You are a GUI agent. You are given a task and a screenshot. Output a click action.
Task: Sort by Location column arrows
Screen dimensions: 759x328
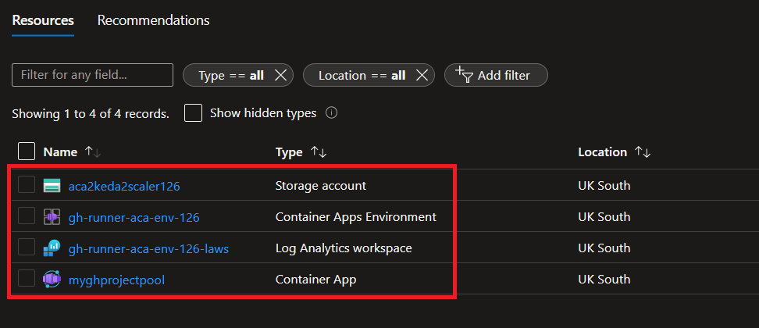(643, 152)
